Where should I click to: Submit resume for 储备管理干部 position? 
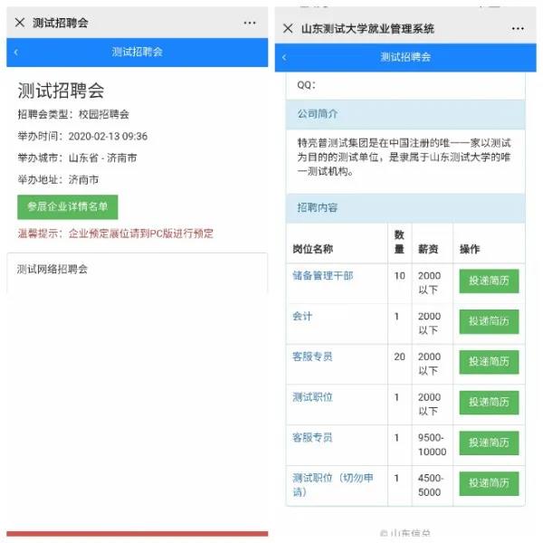(x=489, y=281)
